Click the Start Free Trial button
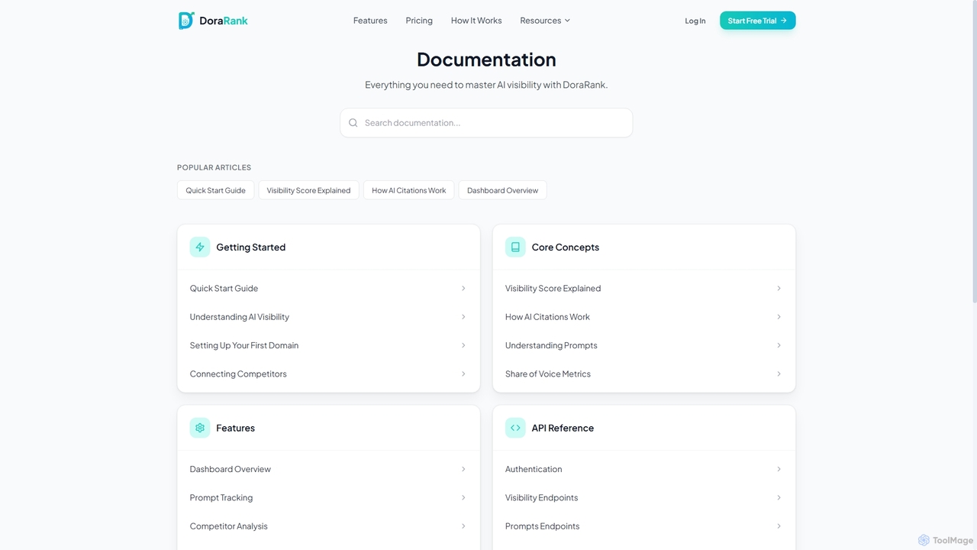The image size is (977, 550). click(757, 21)
